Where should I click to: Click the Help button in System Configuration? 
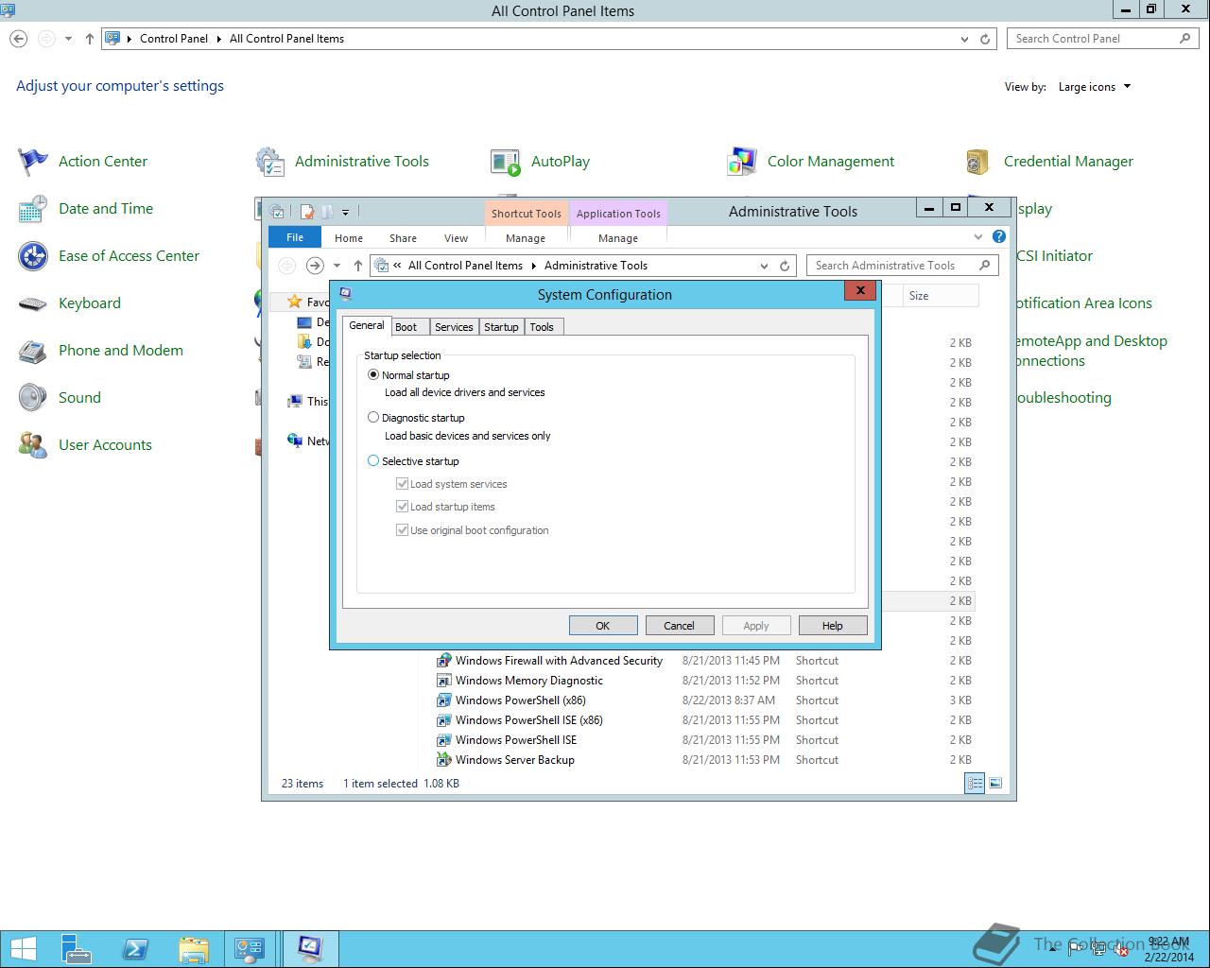[x=832, y=626]
